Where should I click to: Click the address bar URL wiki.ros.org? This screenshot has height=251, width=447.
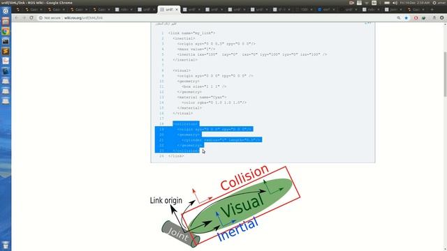pos(83,17)
